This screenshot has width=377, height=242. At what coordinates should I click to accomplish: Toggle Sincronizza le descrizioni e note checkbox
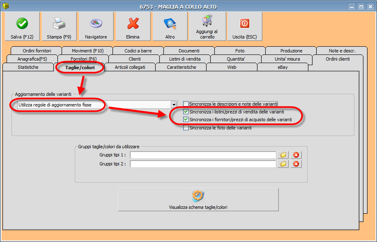tap(186, 104)
